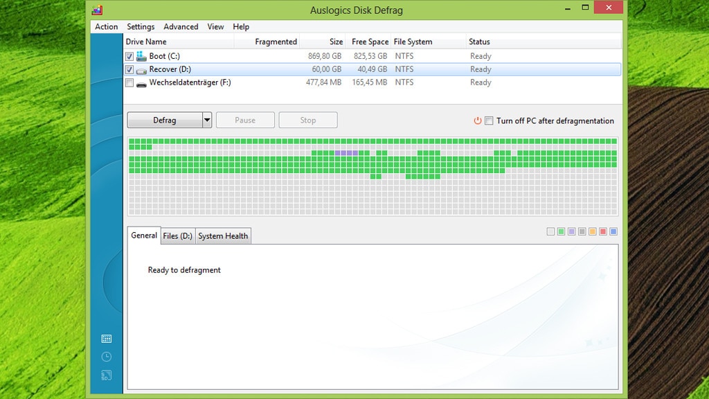This screenshot has height=399, width=709.
Task: Click the 825,53 GB free space value
Action: (370, 56)
